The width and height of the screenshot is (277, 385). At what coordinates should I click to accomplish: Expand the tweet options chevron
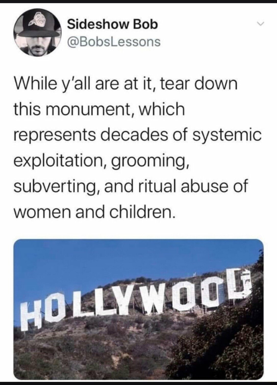260,24
